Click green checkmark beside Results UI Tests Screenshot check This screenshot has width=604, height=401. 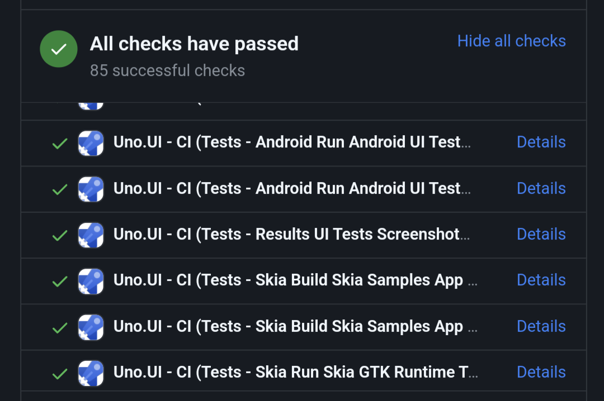(x=60, y=235)
